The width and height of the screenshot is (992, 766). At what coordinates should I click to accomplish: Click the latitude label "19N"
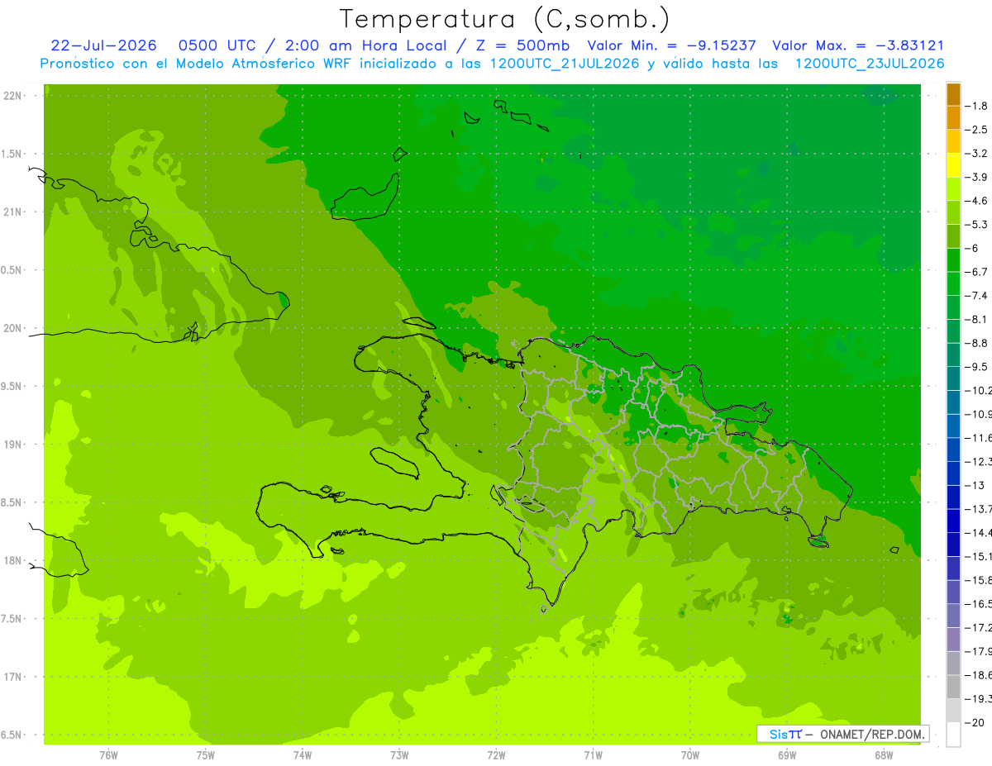pyautogui.click(x=12, y=445)
